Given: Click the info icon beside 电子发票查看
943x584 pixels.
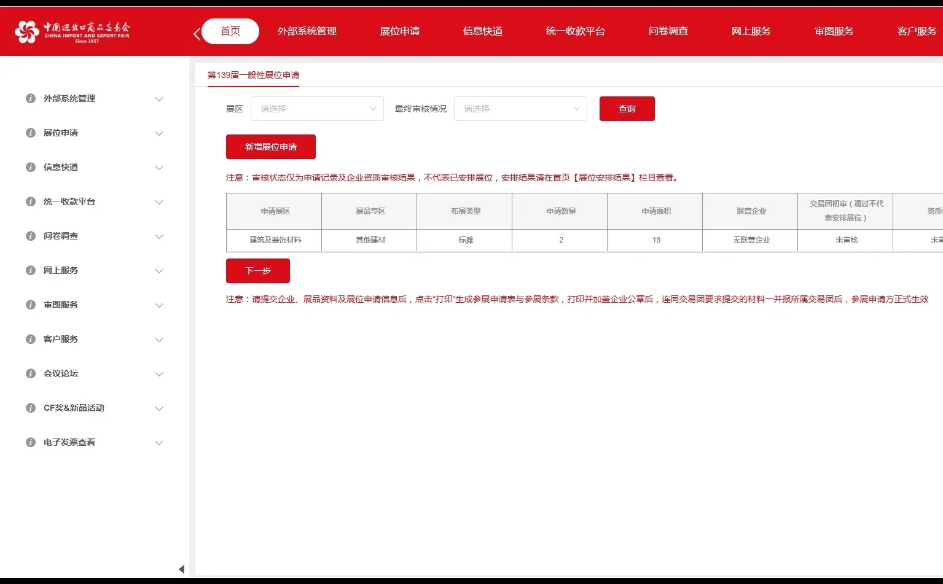Looking at the screenshot, I should tap(30, 442).
